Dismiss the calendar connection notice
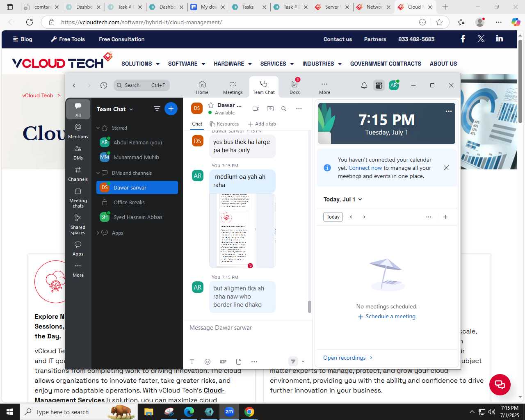Screen dimensions: 525x420 446,168
